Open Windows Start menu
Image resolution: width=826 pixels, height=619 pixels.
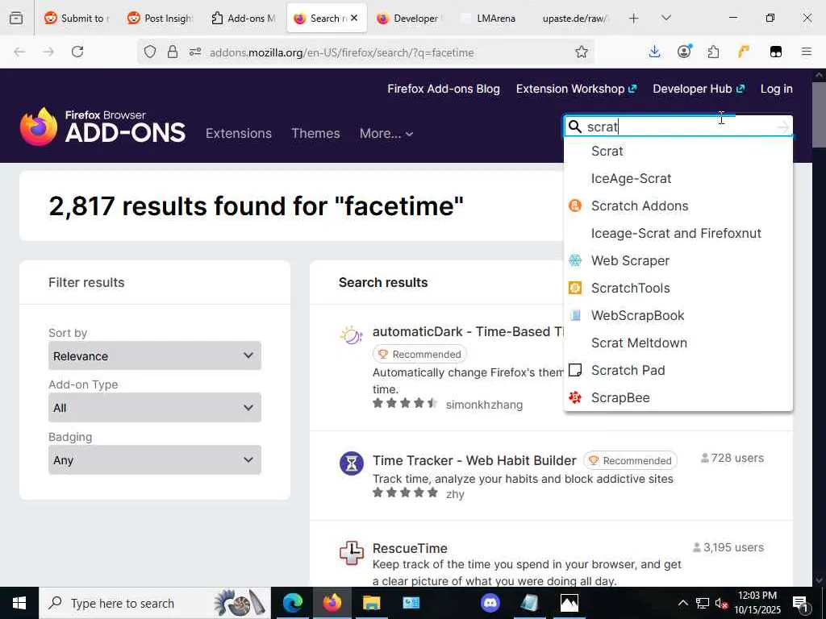coord(19,603)
